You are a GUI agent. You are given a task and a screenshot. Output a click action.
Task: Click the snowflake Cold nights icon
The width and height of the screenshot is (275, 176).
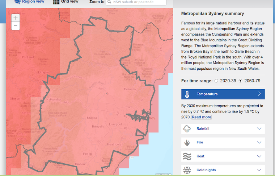187,170
